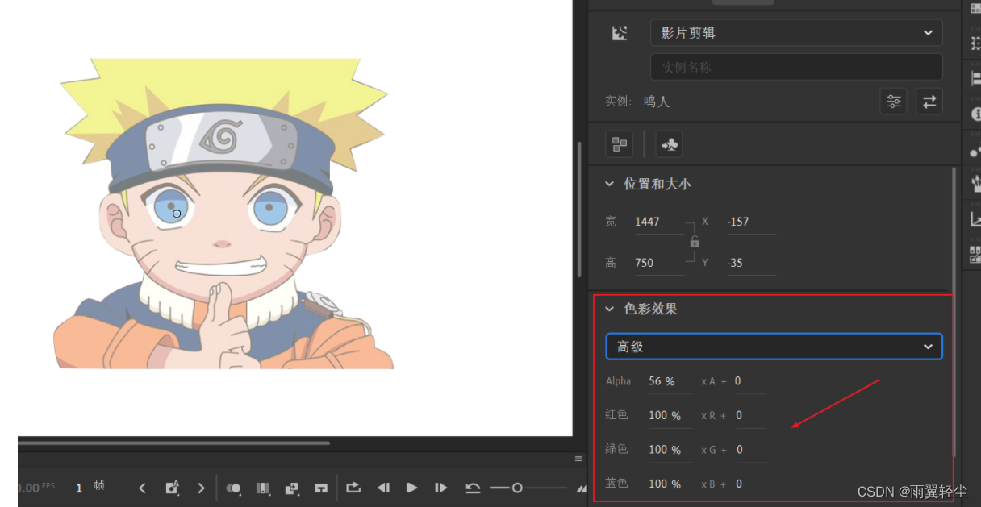The height and width of the screenshot is (507, 981).
Task: Click the reset timeline zoom icon
Action: [474, 488]
